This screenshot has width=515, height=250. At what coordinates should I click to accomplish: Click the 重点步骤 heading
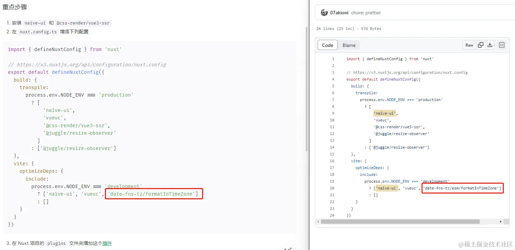tap(15, 7)
